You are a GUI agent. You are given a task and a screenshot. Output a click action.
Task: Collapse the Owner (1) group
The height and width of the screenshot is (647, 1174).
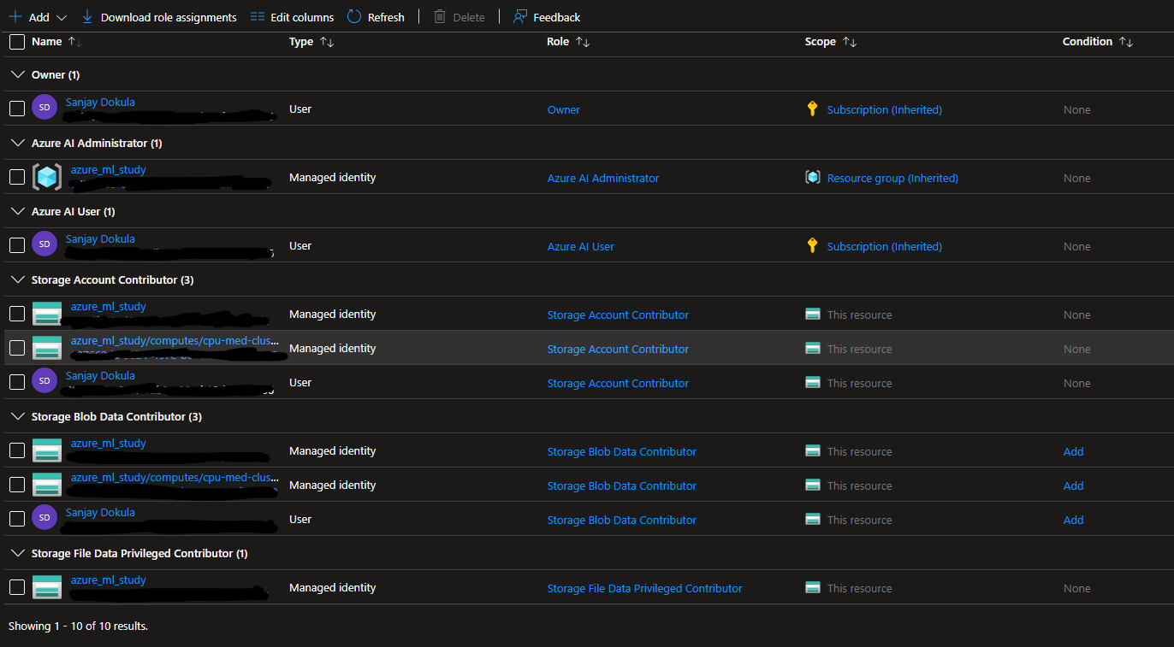17,75
